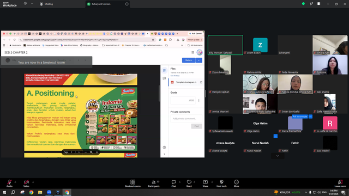Click the browser address bar URL
349x196 pixels.
pyautogui.click(x=71, y=40)
